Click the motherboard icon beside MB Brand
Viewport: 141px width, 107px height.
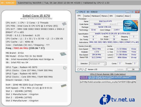point(63,54)
